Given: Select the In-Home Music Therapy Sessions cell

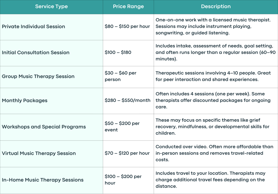Looking at the screenshot, I should coord(51,180).
